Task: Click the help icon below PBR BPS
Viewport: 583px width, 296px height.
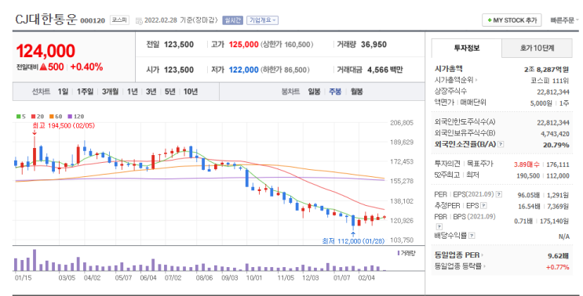Action: (439, 226)
